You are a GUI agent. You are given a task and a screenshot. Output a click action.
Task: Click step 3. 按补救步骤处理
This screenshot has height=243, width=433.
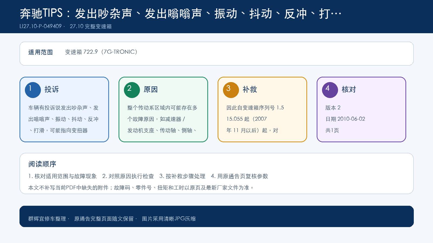tap(182, 176)
